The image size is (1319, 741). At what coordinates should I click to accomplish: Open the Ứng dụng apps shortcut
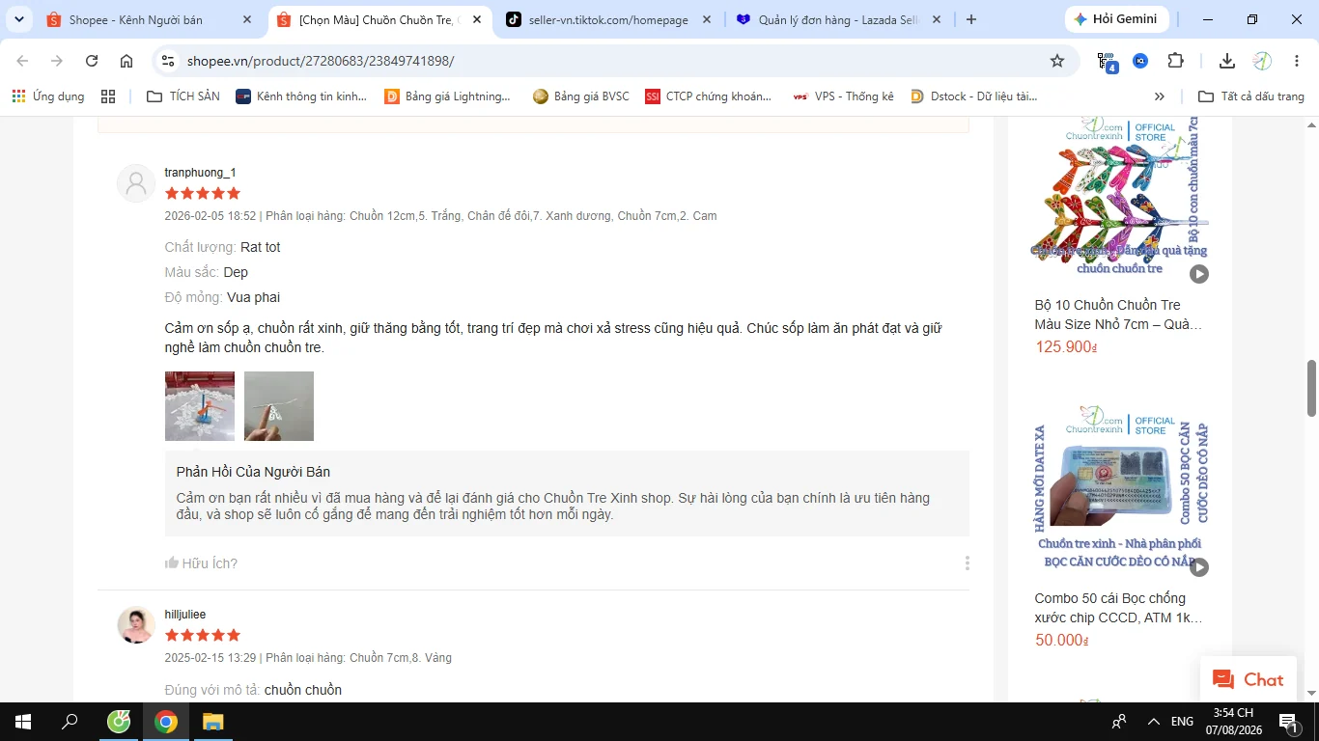coord(47,96)
